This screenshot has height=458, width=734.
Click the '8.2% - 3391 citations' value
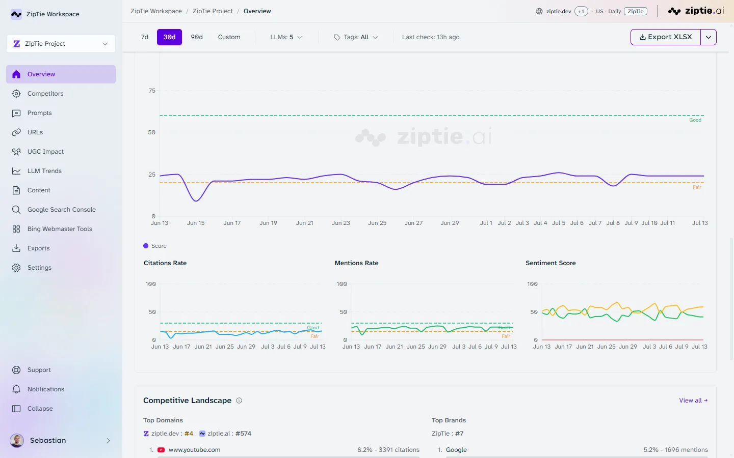tap(388, 450)
